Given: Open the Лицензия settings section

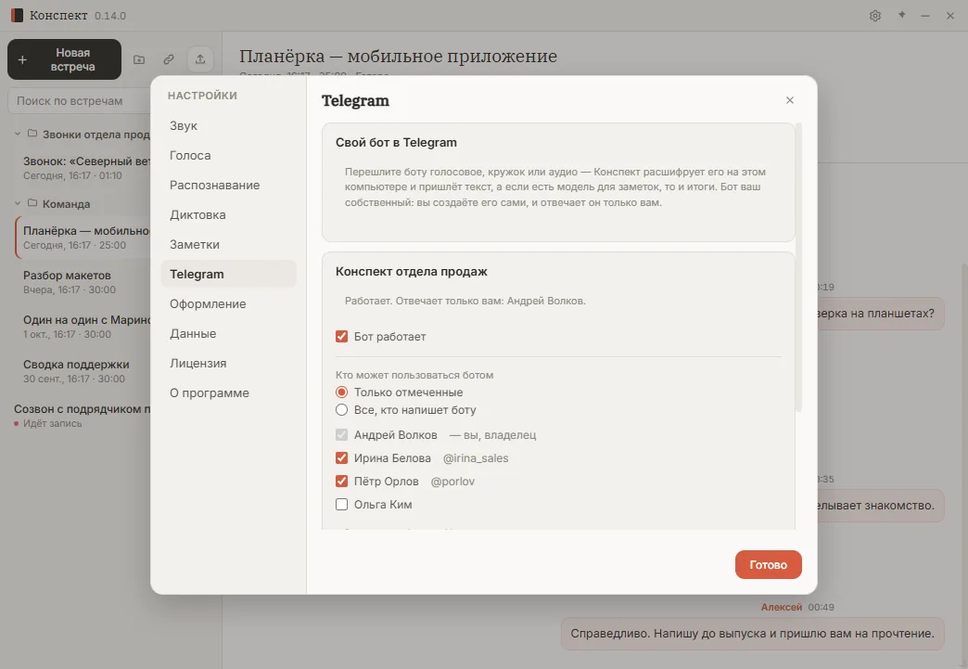Looking at the screenshot, I should [x=228, y=363].
